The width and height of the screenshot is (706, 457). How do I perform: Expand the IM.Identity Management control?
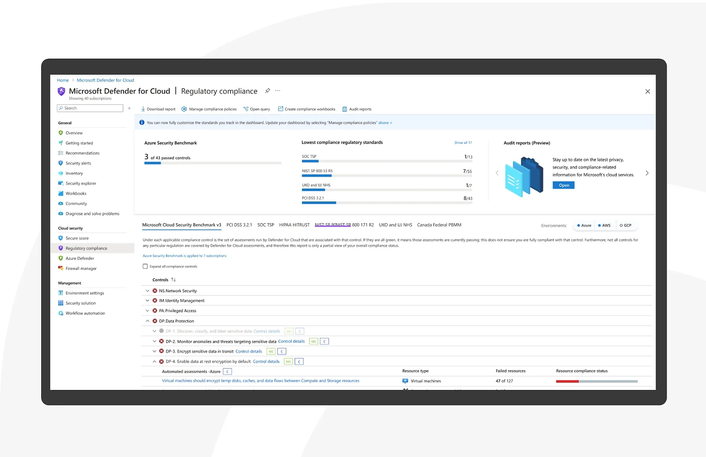(148, 300)
